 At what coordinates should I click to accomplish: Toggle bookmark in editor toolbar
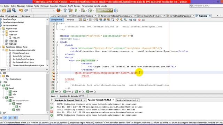[125, 20]
